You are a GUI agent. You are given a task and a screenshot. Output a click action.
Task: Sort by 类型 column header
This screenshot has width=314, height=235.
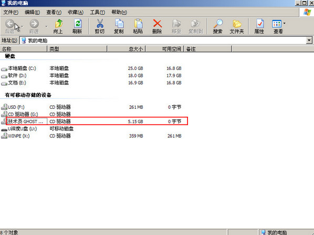(x=77, y=49)
